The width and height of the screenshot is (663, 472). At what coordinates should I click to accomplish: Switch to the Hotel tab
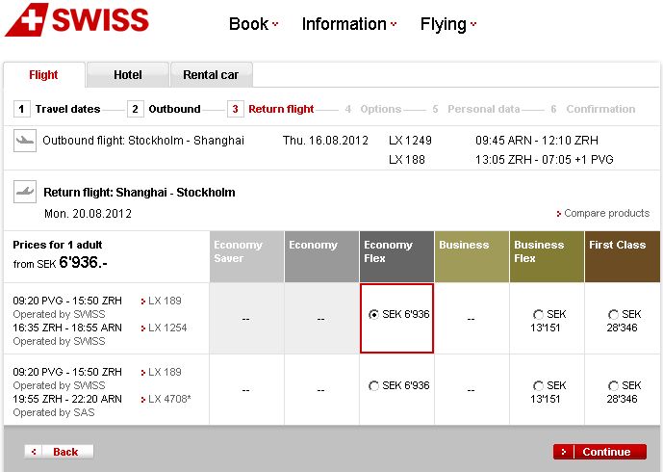127,75
